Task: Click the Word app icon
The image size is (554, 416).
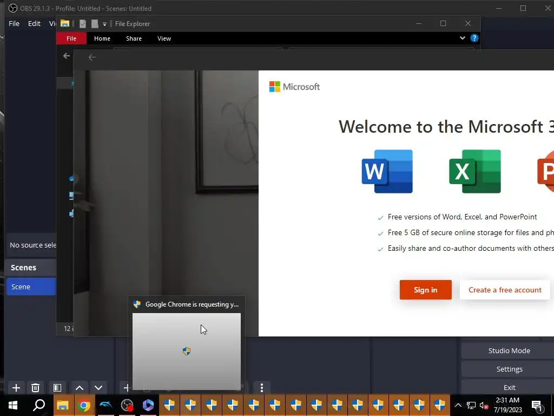Action: click(x=387, y=172)
